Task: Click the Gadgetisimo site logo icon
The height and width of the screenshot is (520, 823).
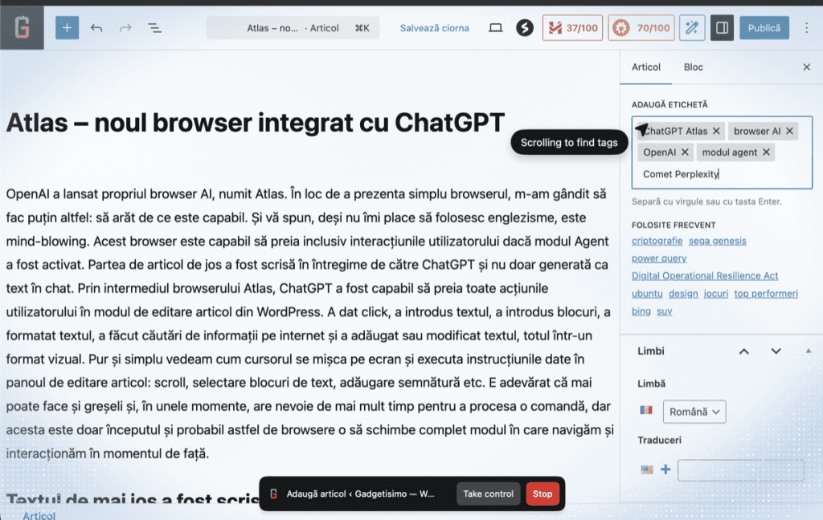Action: [22, 27]
